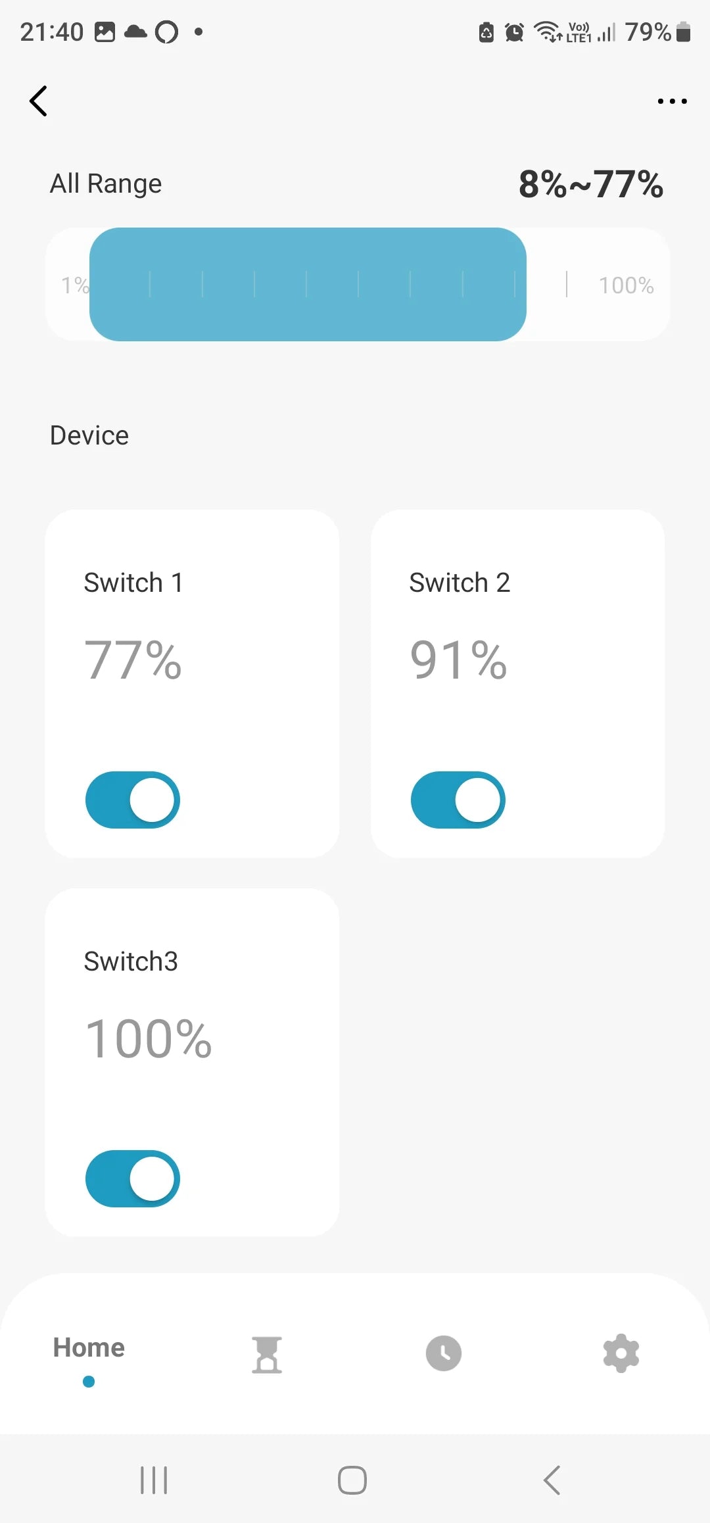Tap the 8%~77% range value
Screen dimensions: 710x1523
click(x=590, y=184)
